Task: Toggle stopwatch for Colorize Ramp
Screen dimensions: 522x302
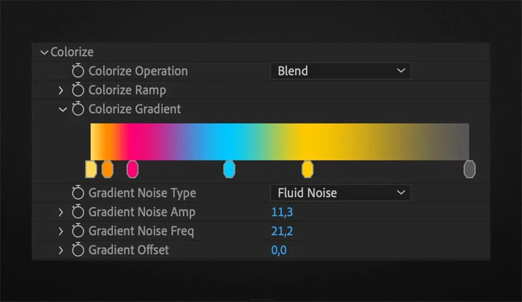Action: 78,90
